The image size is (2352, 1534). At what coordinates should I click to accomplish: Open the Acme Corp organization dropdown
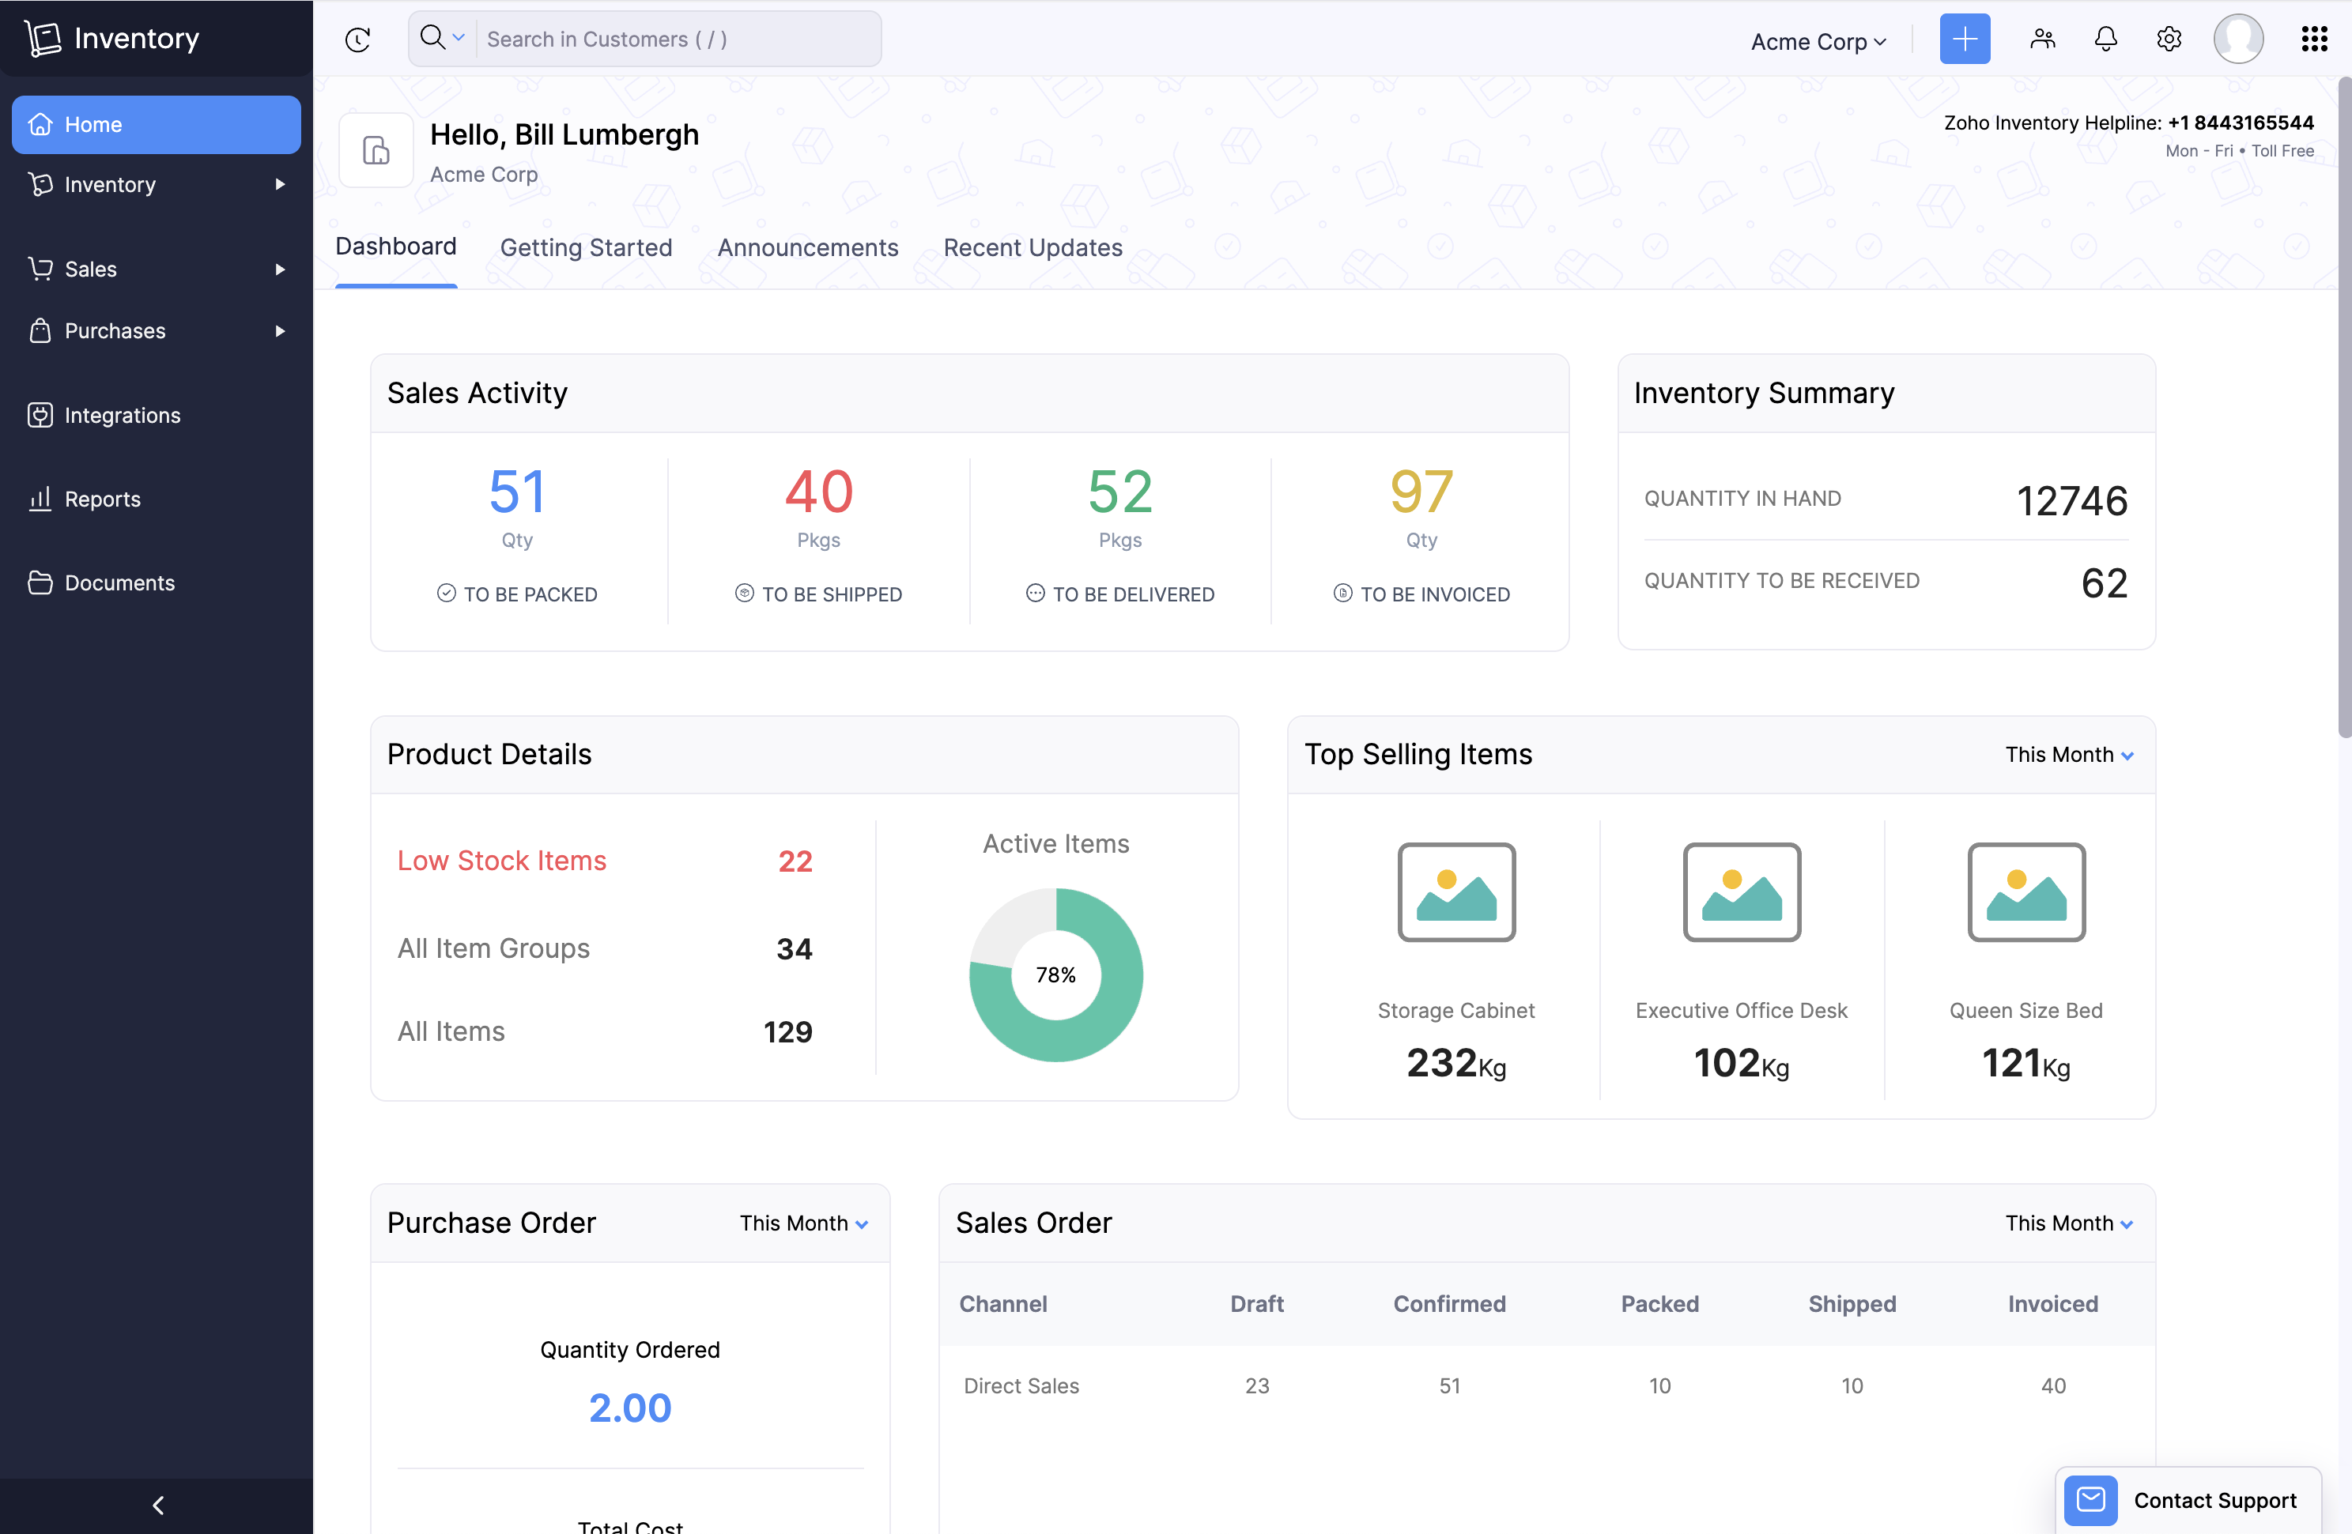[1818, 41]
